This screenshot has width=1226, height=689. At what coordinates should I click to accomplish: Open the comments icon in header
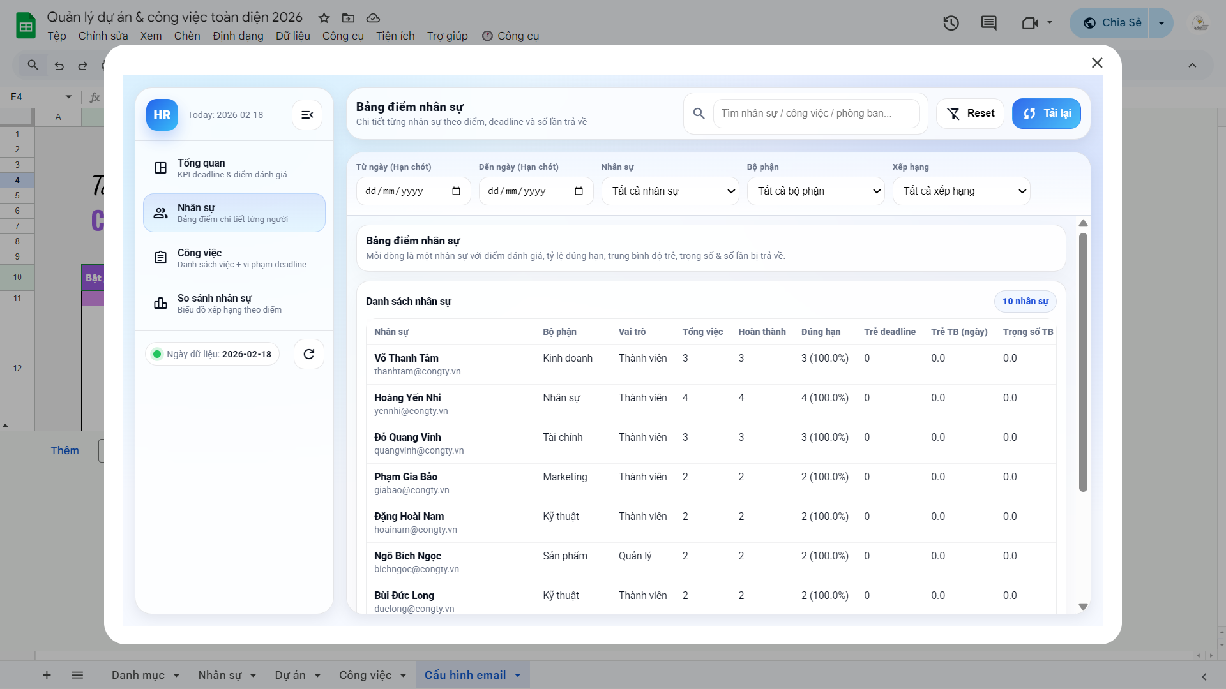click(988, 24)
